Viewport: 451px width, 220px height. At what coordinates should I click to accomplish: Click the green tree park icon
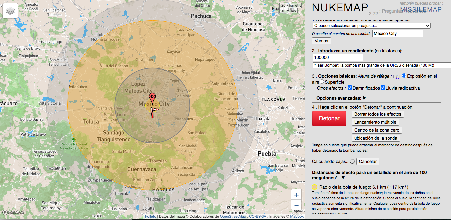point(74,140)
